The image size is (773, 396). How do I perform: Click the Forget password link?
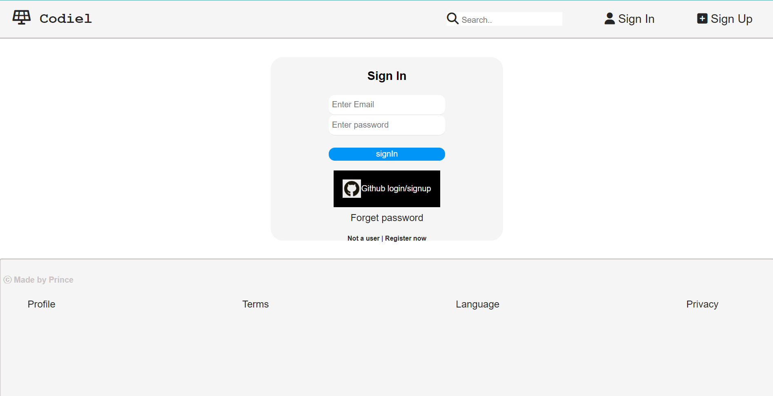tap(387, 218)
